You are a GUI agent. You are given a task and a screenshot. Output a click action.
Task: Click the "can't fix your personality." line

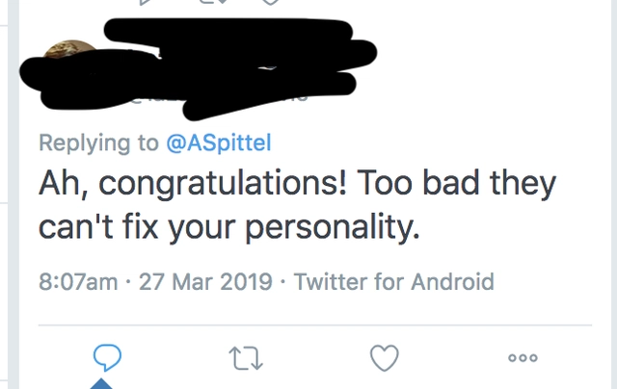(229, 227)
